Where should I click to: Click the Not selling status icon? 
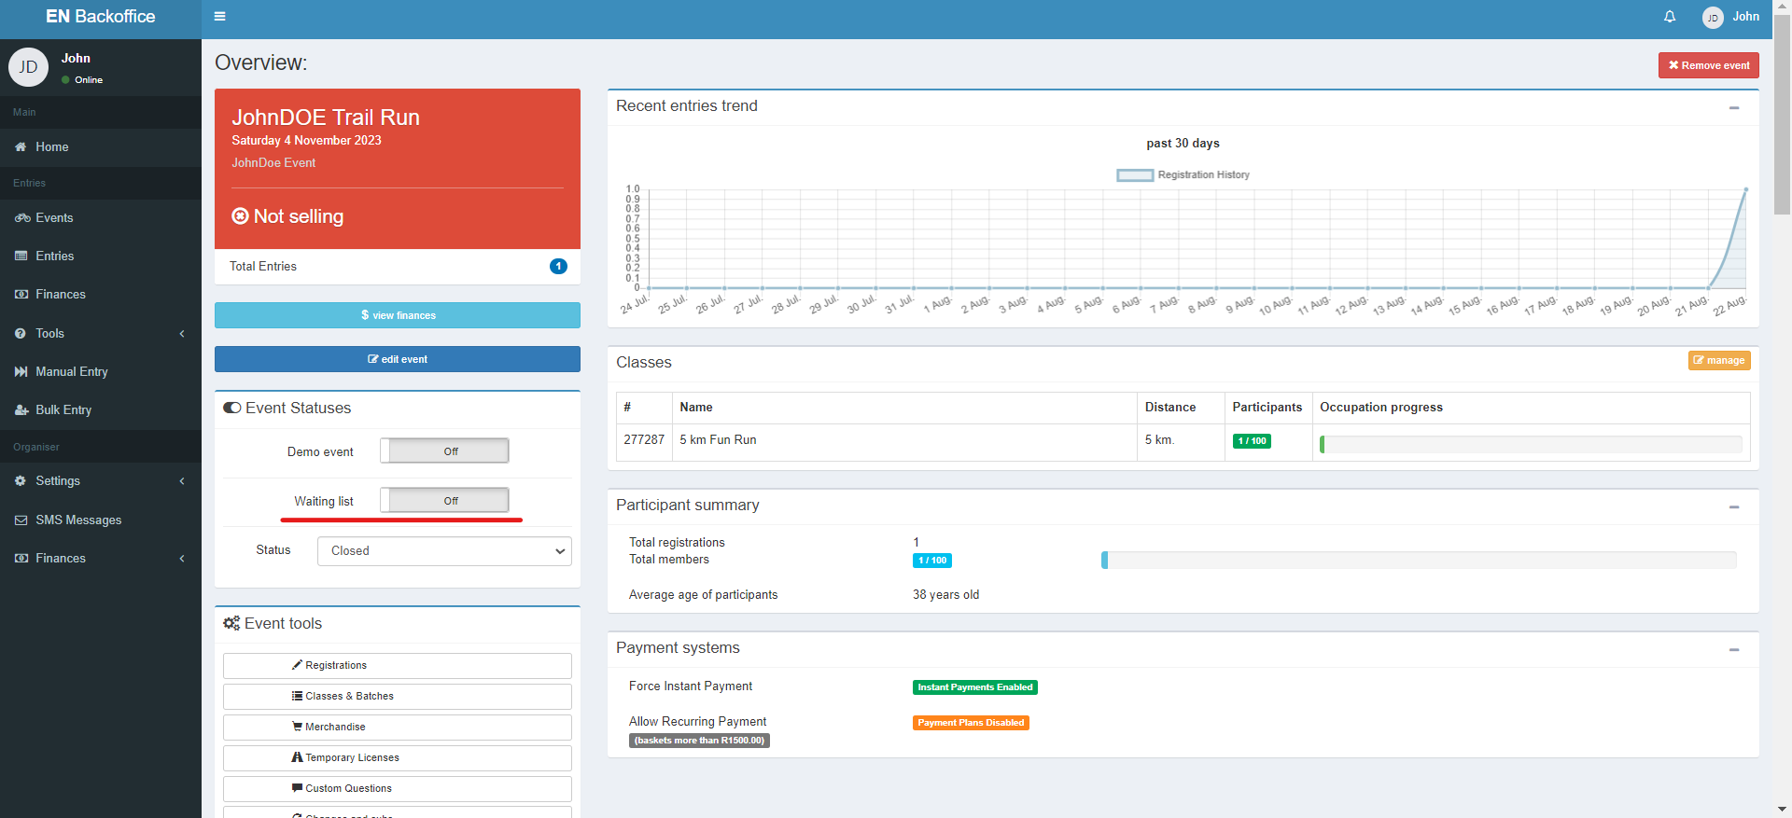coord(240,215)
